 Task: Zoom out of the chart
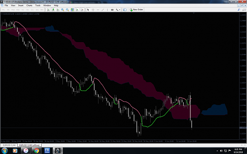[x=68, y=10]
